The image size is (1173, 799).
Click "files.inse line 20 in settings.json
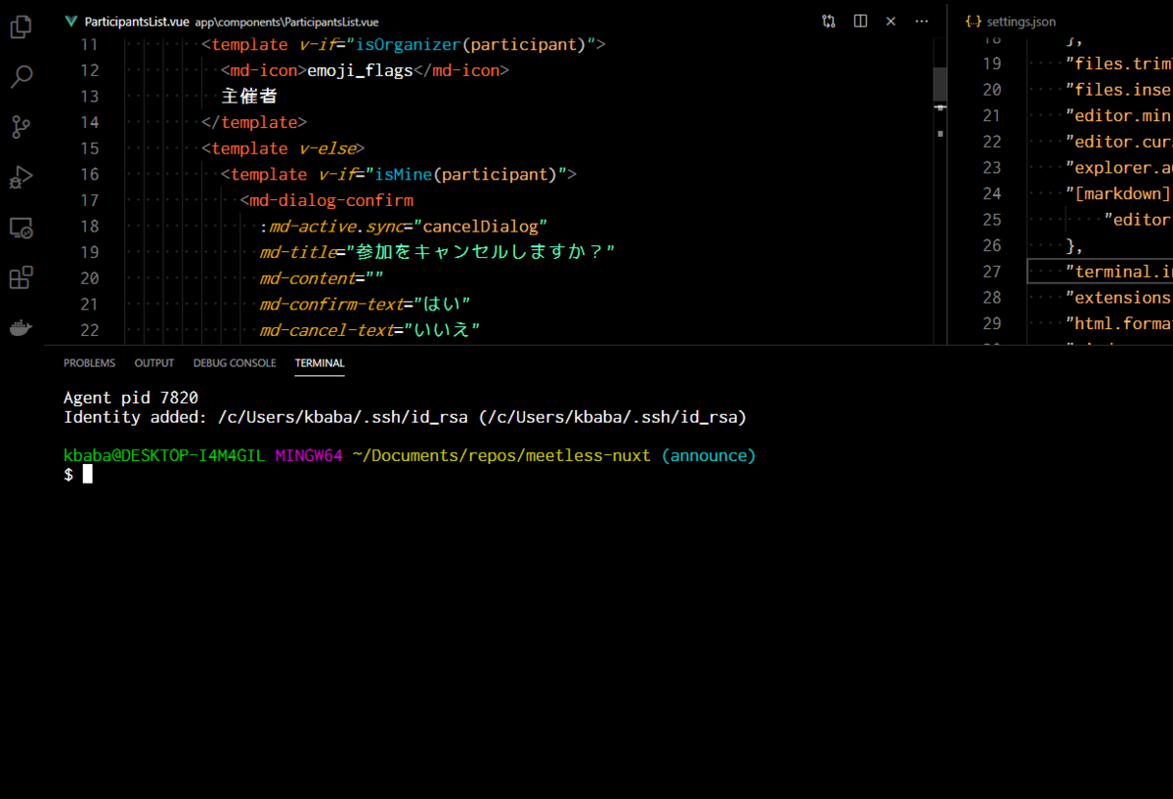[x=1119, y=89]
